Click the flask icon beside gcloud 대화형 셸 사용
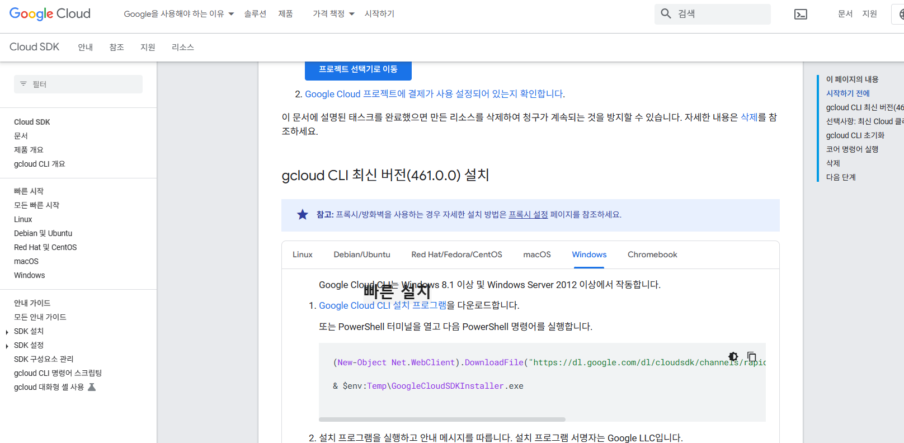Screen dimensions: 904x443 tap(92, 387)
